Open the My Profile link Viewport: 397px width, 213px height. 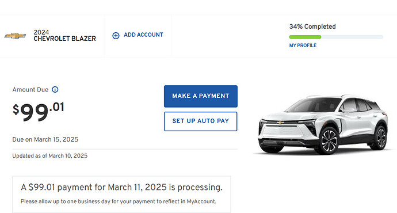303,45
